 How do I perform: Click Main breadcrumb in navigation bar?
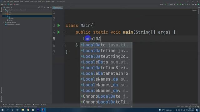click(x=10, y=4)
